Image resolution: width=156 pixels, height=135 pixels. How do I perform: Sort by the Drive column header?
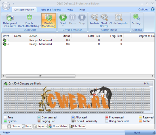point(7,36)
